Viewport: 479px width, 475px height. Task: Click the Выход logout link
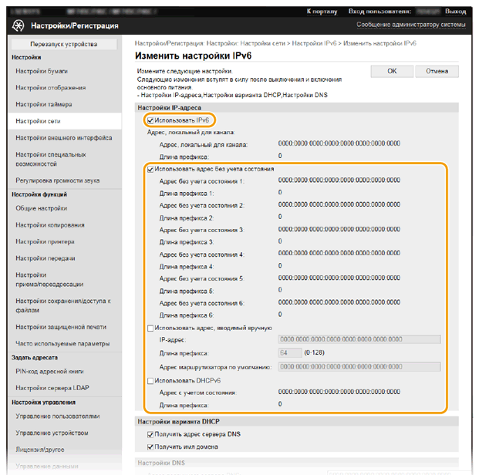[x=455, y=12]
